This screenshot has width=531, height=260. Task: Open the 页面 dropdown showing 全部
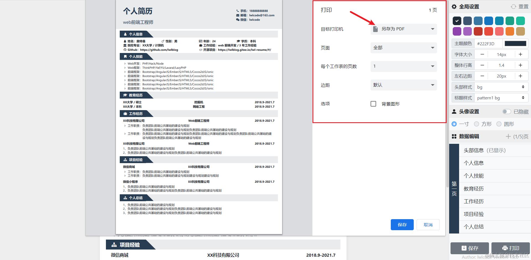click(404, 48)
